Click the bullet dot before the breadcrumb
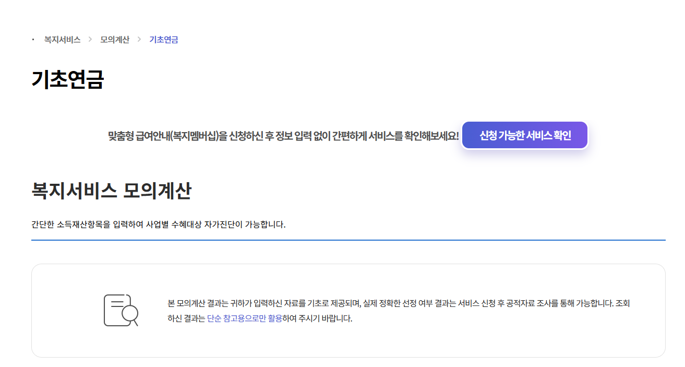This screenshot has height=367, width=685. coord(32,39)
